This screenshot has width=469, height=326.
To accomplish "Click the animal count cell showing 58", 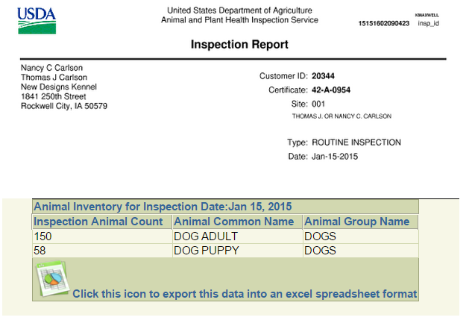I will tap(41, 251).
